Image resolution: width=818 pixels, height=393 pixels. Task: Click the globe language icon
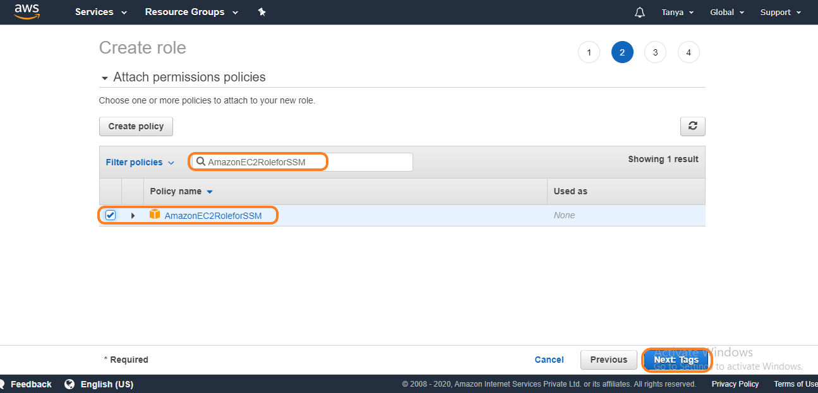(69, 384)
